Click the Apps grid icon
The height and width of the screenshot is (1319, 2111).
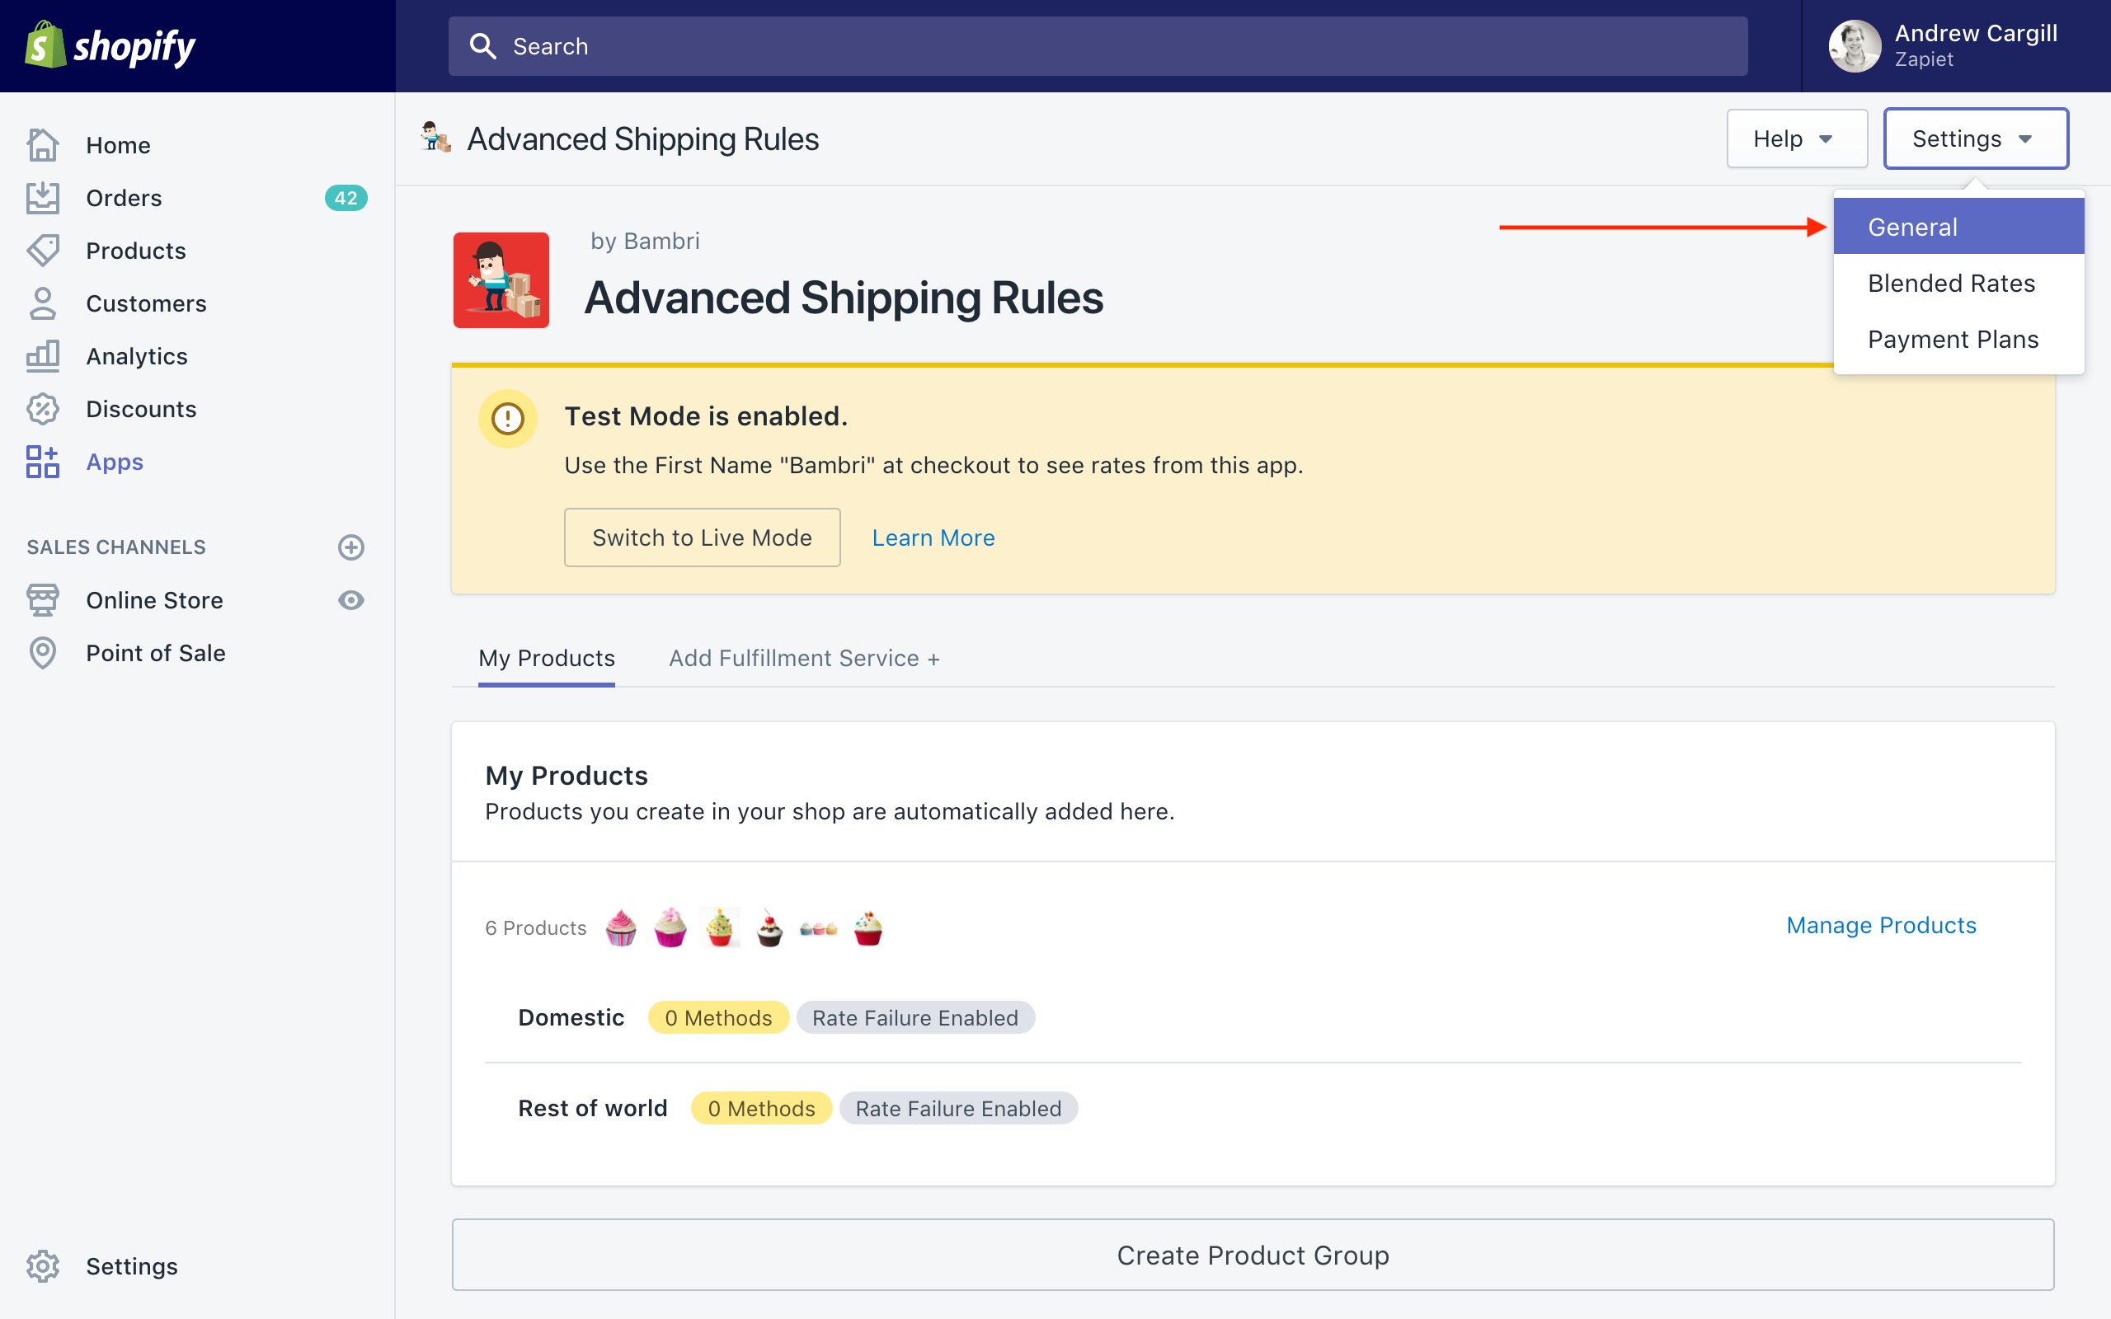(43, 462)
